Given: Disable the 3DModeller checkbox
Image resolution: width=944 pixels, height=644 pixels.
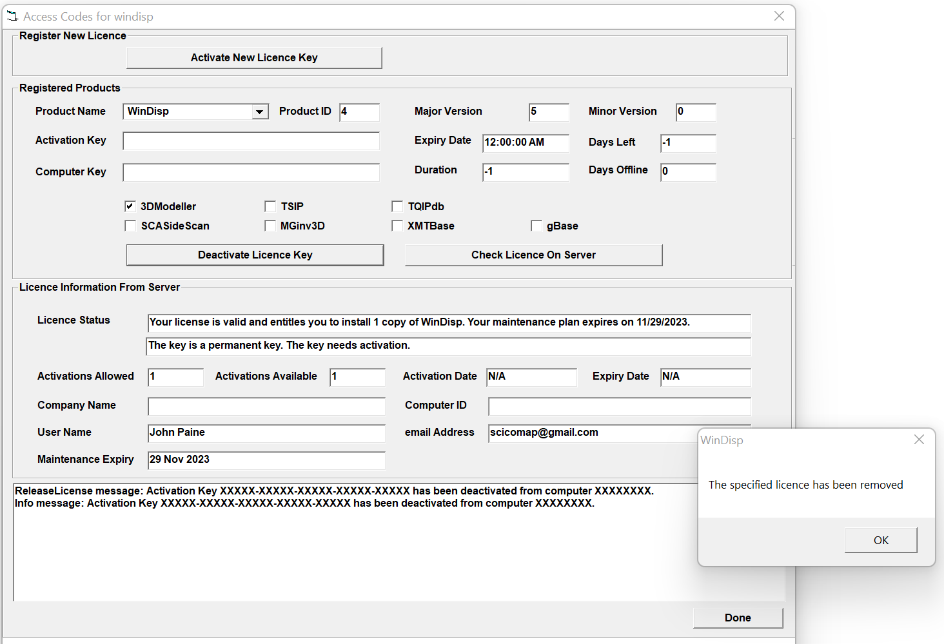Looking at the screenshot, I should (130, 206).
